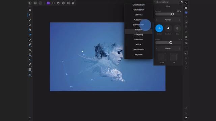Open the three-dots more menu
216x121 pixels.
40,3
